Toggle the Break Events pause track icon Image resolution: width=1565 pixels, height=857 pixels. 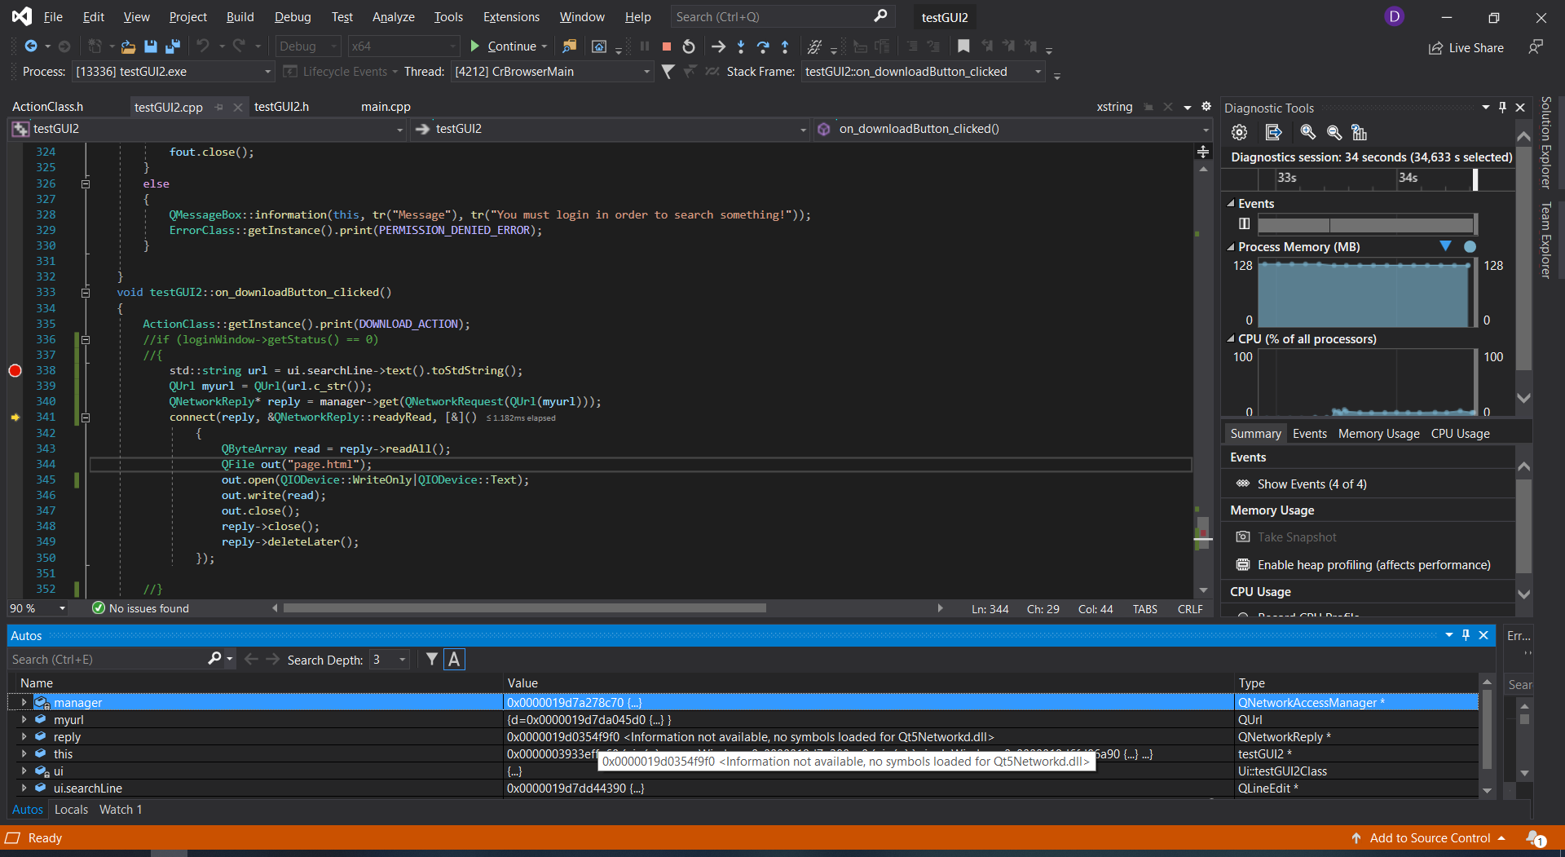pos(1244,223)
